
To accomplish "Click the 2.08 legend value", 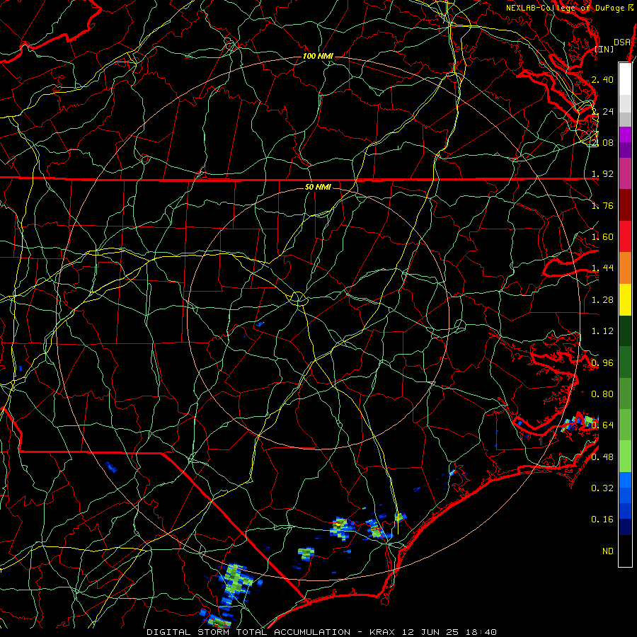I will (602, 142).
